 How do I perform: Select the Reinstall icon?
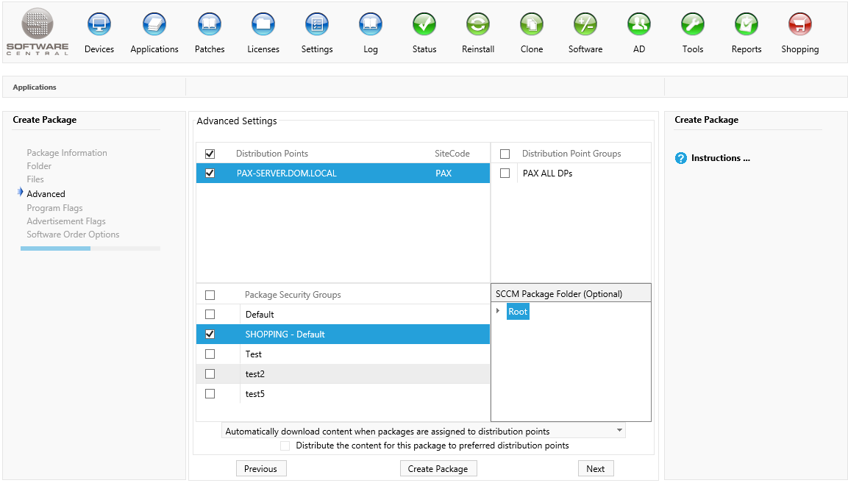pos(478,25)
